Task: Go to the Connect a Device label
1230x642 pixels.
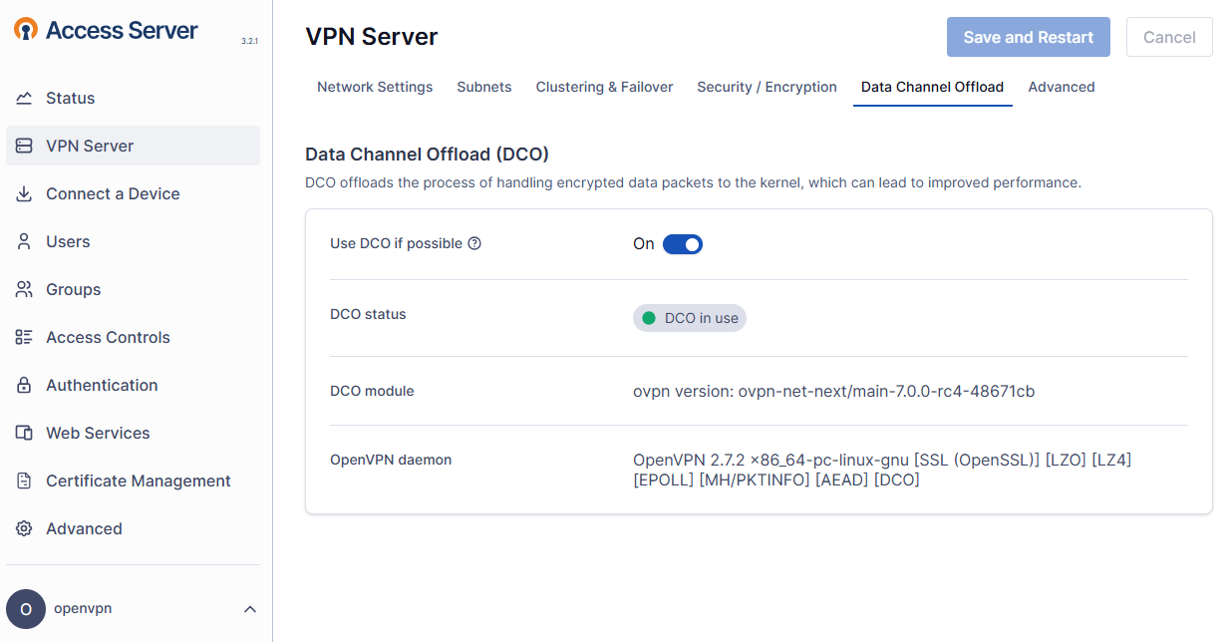Action: point(113,193)
